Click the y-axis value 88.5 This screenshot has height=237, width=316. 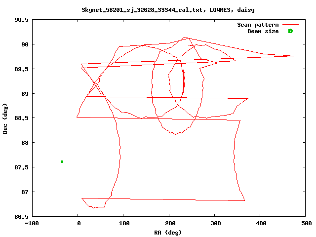21,118
